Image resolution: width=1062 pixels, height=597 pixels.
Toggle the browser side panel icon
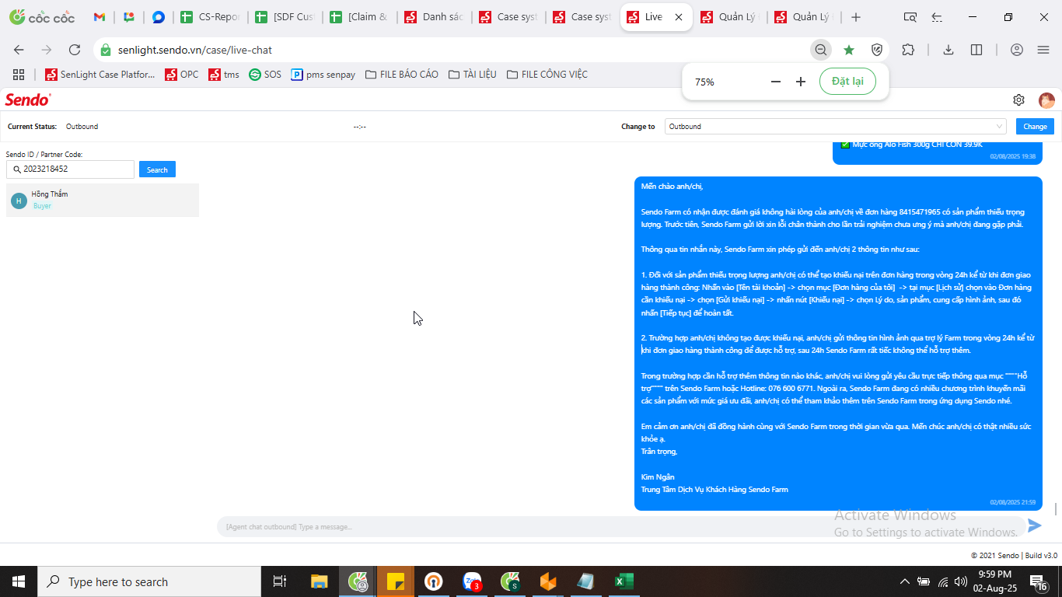976,50
